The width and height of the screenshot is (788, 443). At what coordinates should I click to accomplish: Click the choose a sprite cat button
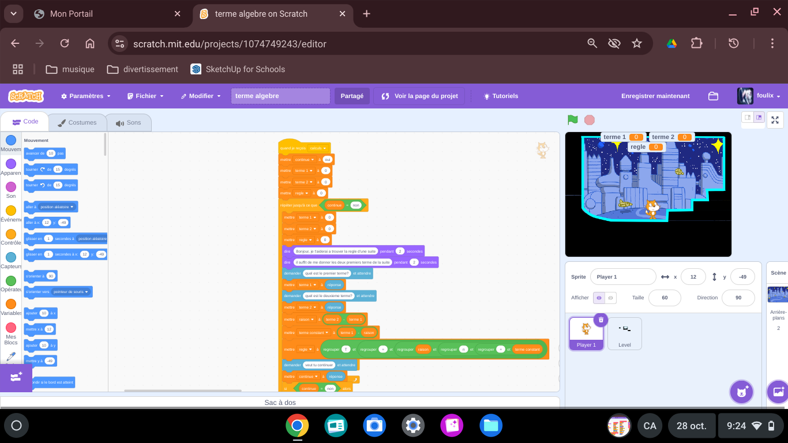click(741, 392)
